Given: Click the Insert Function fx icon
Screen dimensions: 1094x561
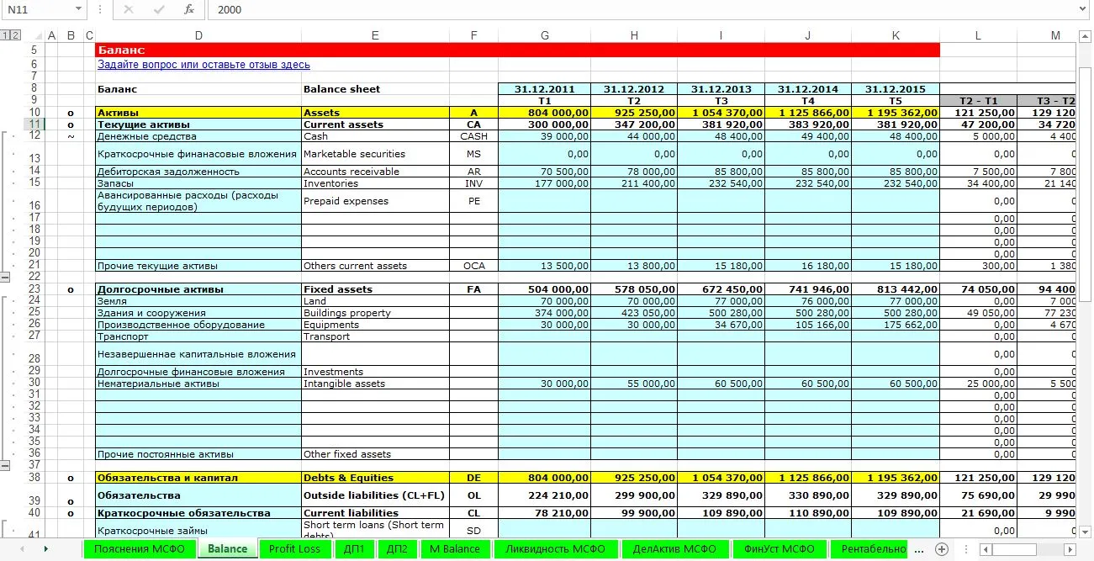Looking at the screenshot, I should coord(189,9).
